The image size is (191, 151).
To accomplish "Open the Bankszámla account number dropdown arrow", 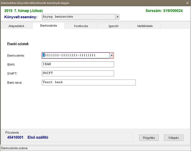I will (112, 55).
